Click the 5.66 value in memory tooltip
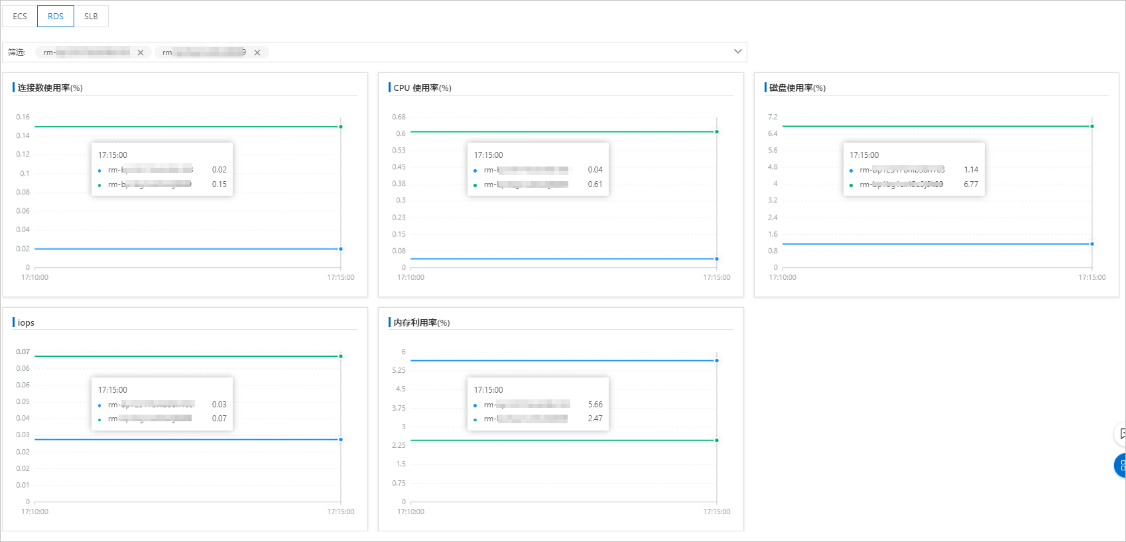Screen dimensions: 1126x542 pyautogui.click(x=595, y=405)
